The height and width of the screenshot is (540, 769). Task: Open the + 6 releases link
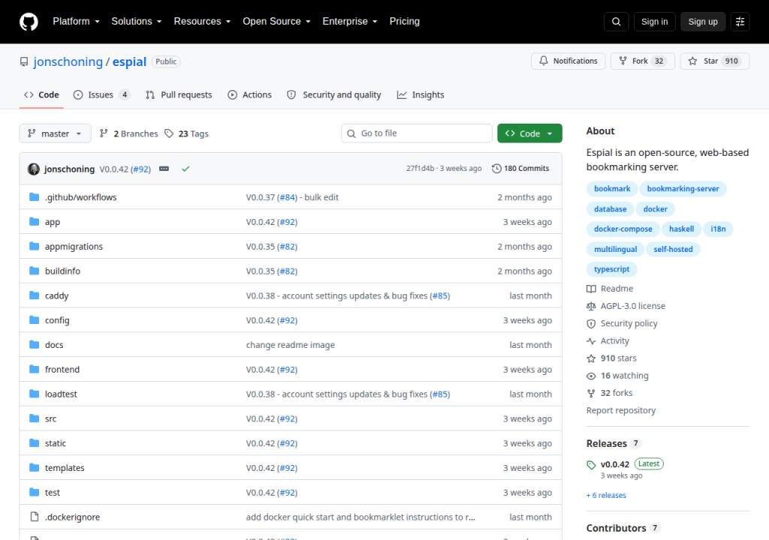606,496
